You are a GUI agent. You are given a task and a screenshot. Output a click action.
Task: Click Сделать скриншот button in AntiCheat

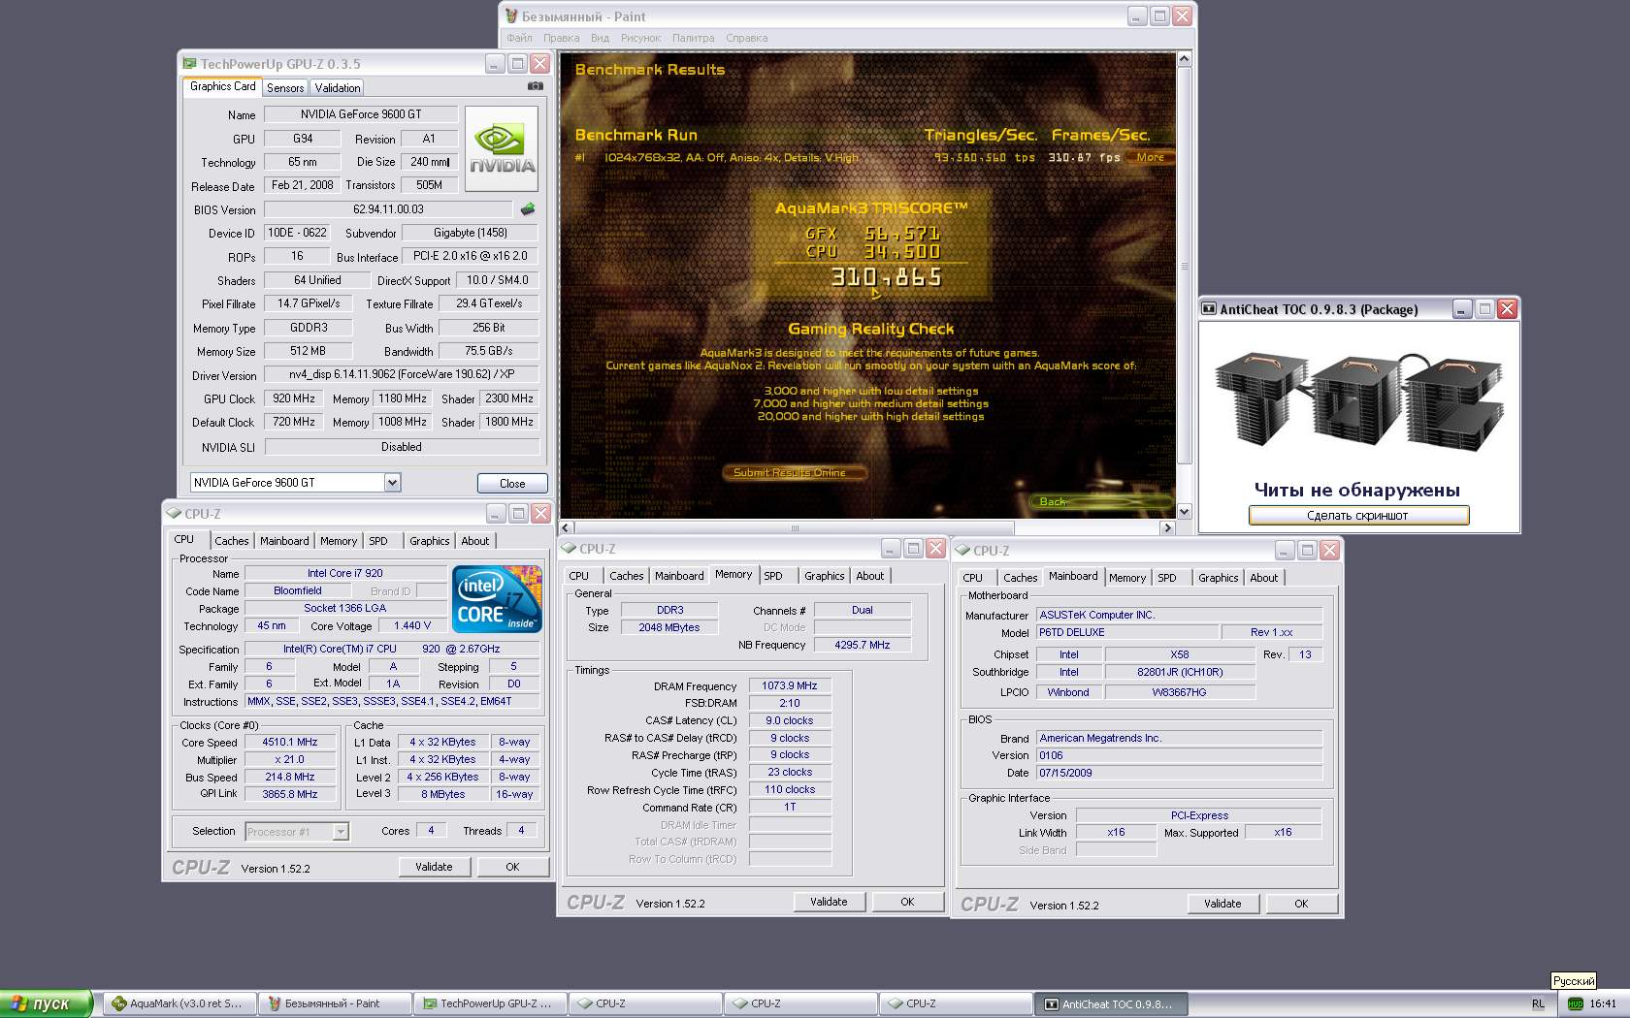point(1358,515)
